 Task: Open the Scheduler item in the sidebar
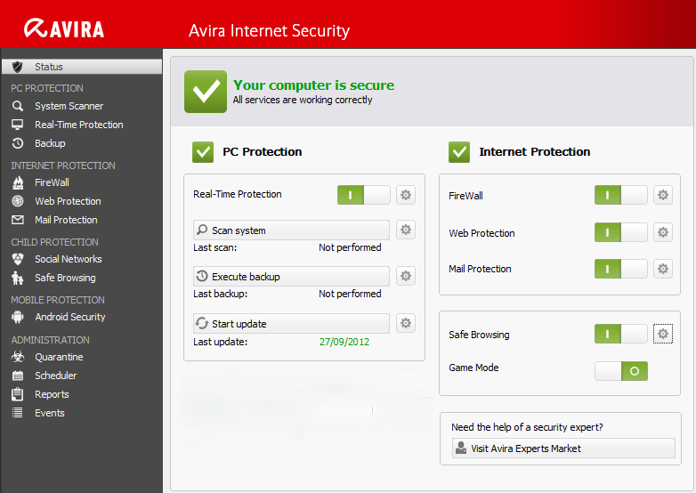55,376
